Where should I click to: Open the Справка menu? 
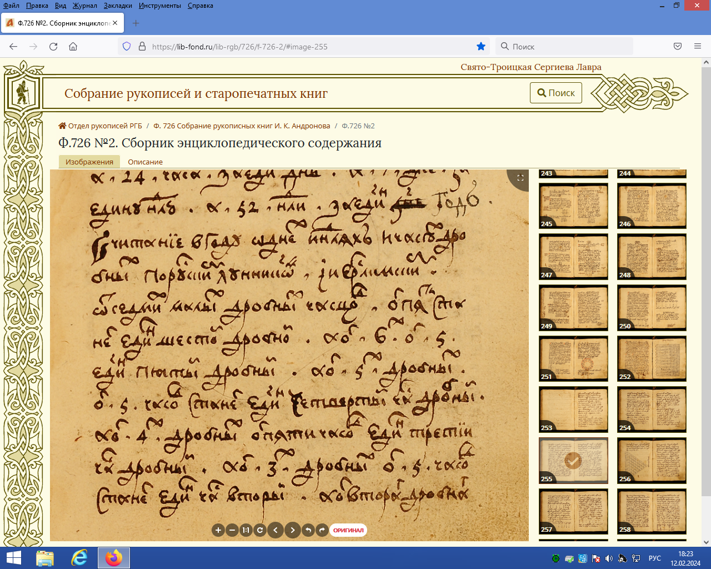[x=200, y=6]
